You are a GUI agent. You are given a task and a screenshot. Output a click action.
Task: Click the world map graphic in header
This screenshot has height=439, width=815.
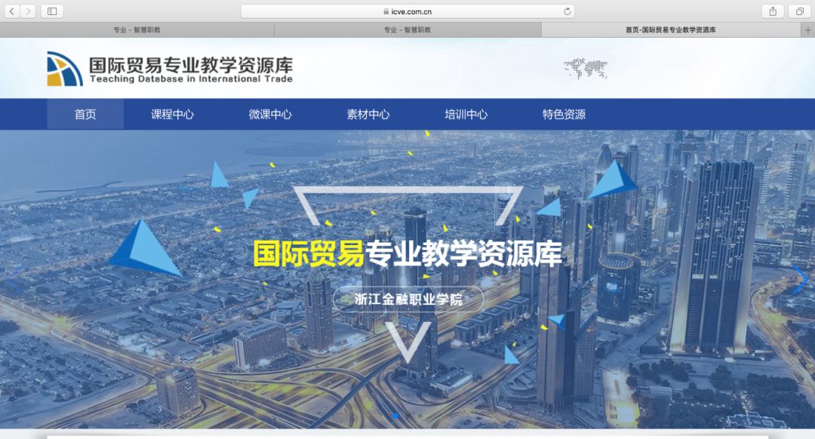click(x=586, y=68)
